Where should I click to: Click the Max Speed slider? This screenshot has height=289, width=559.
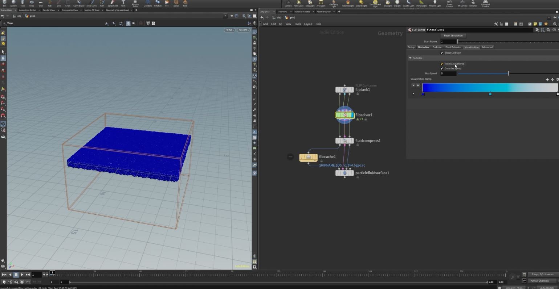tap(508, 73)
